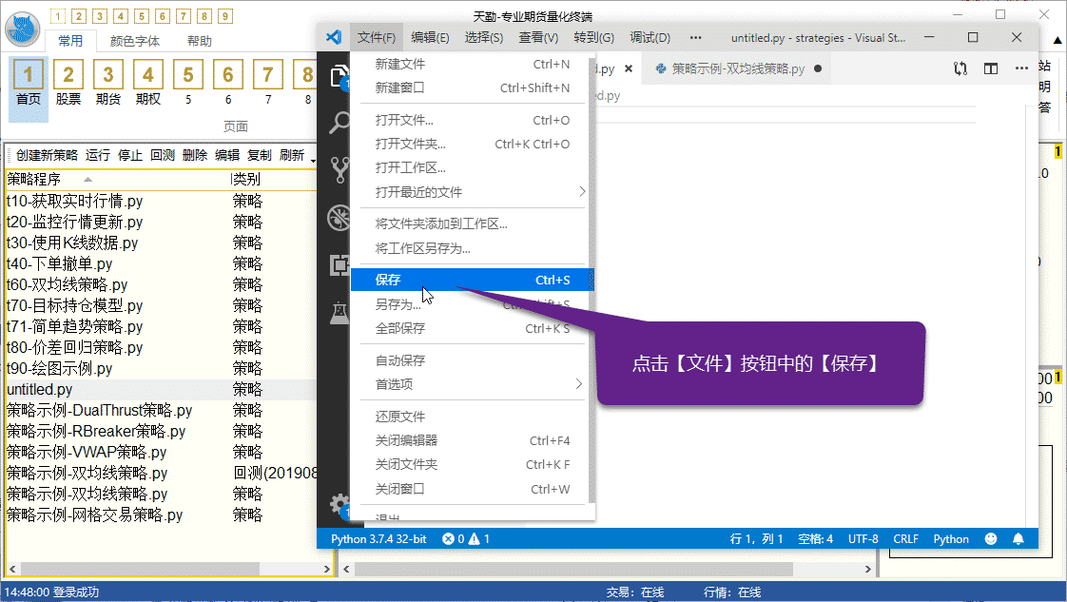
Task: Click the compare changes icon in editor
Action: 960,68
